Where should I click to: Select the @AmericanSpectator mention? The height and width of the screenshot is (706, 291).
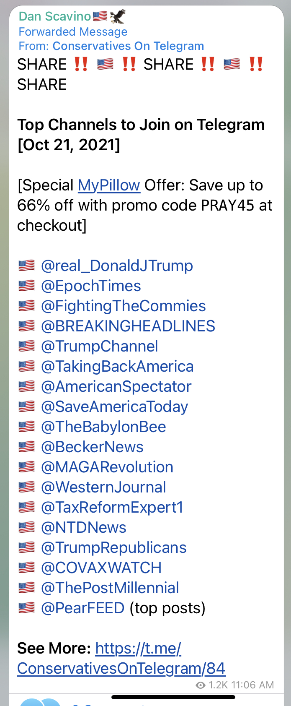[x=116, y=387]
